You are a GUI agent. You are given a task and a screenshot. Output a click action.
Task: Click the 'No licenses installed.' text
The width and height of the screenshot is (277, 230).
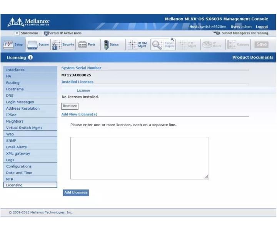click(80, 97)
